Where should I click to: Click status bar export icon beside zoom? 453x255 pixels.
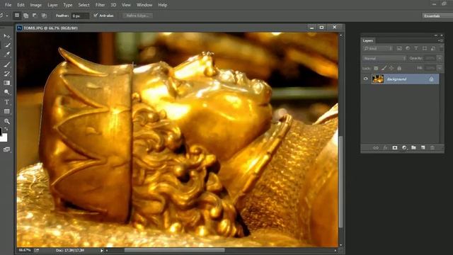36,250
